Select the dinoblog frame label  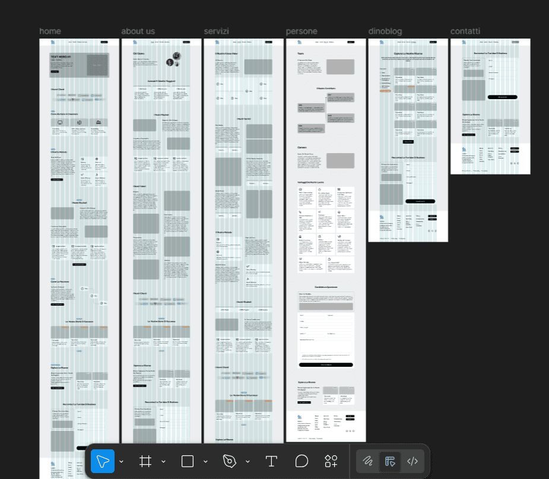pos(385,31)
